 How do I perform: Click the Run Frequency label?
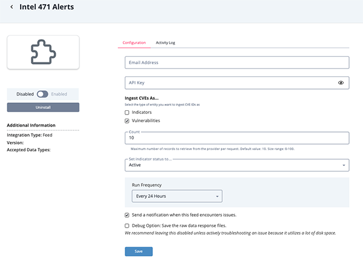pyautogui.click(x=147, y=185)
